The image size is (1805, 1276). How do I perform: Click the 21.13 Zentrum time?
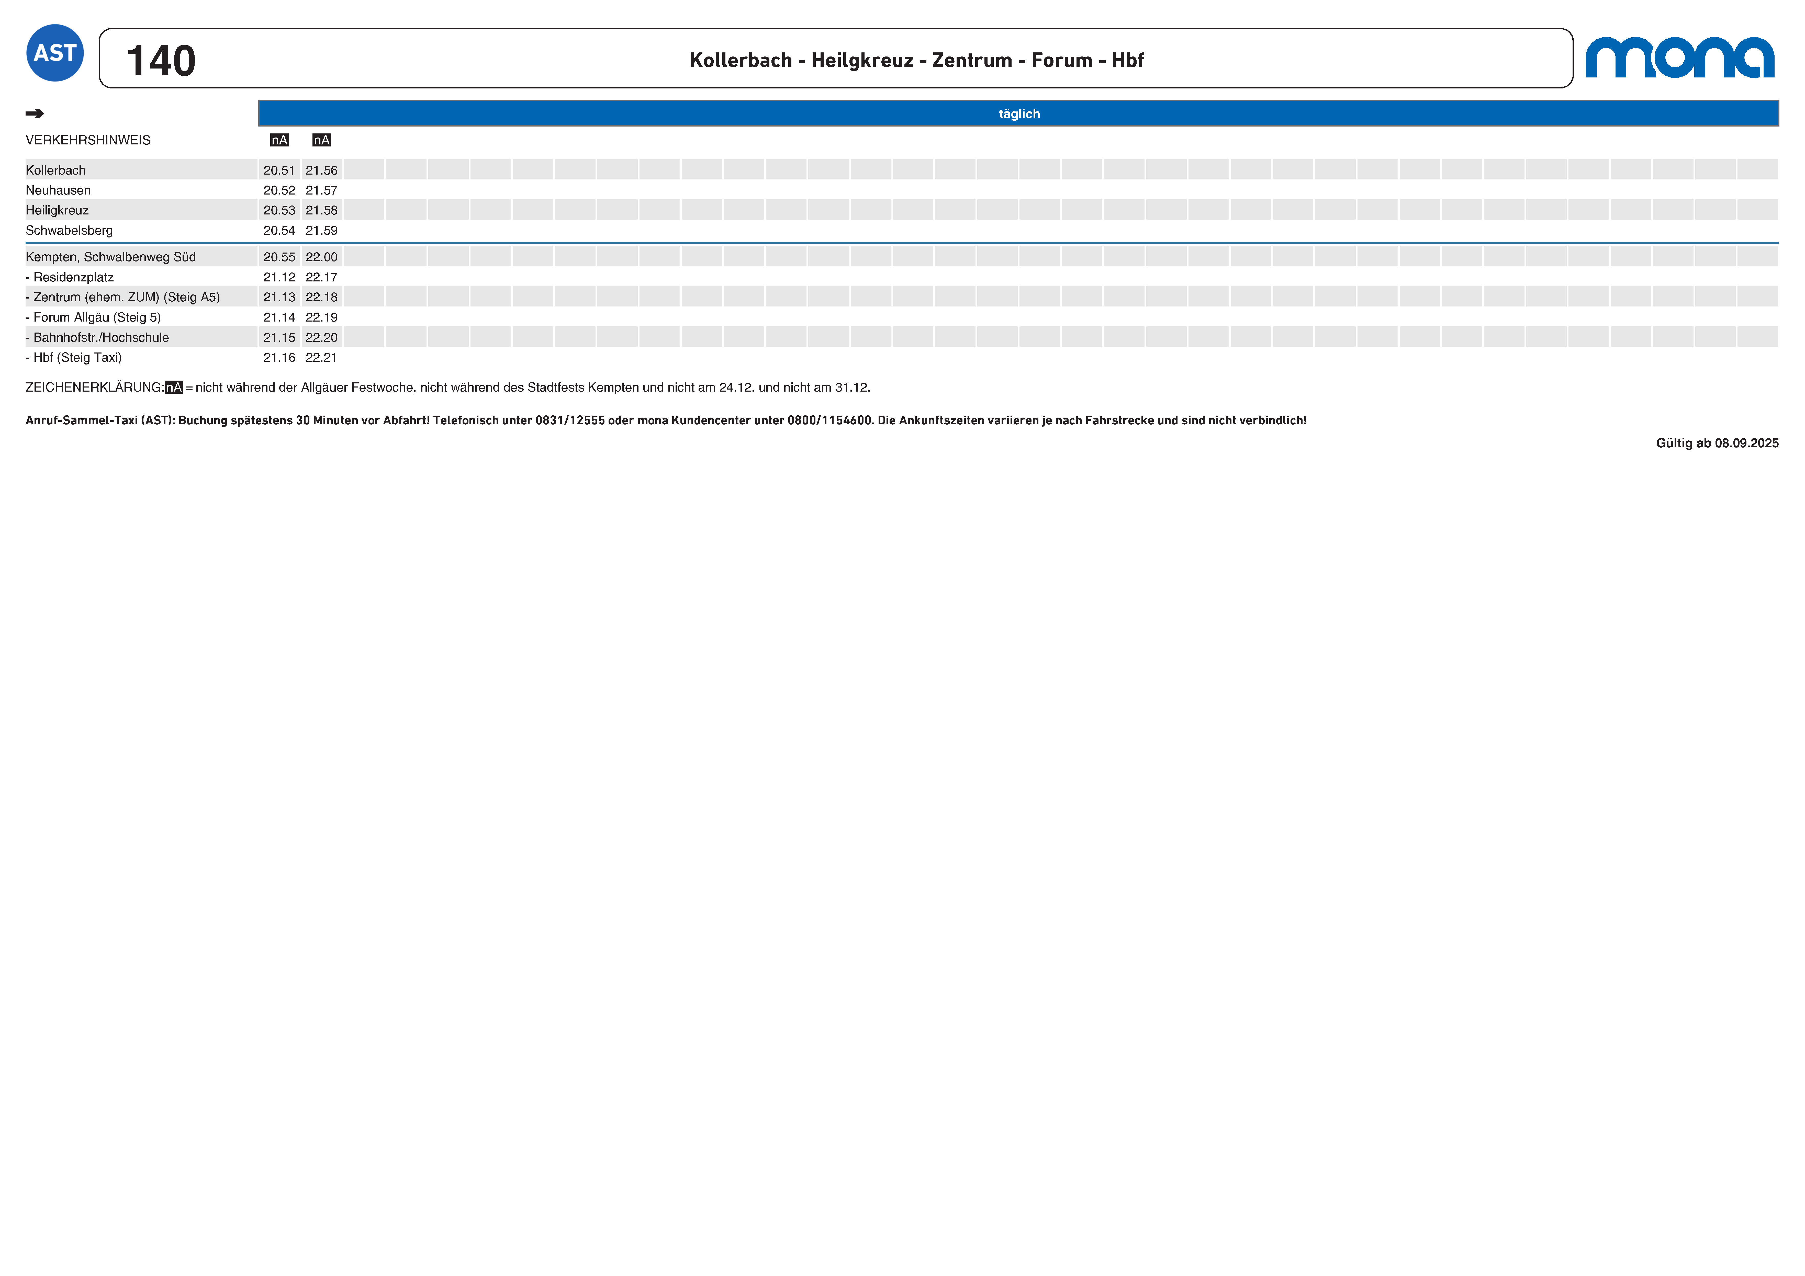click(x=279, y=297)
